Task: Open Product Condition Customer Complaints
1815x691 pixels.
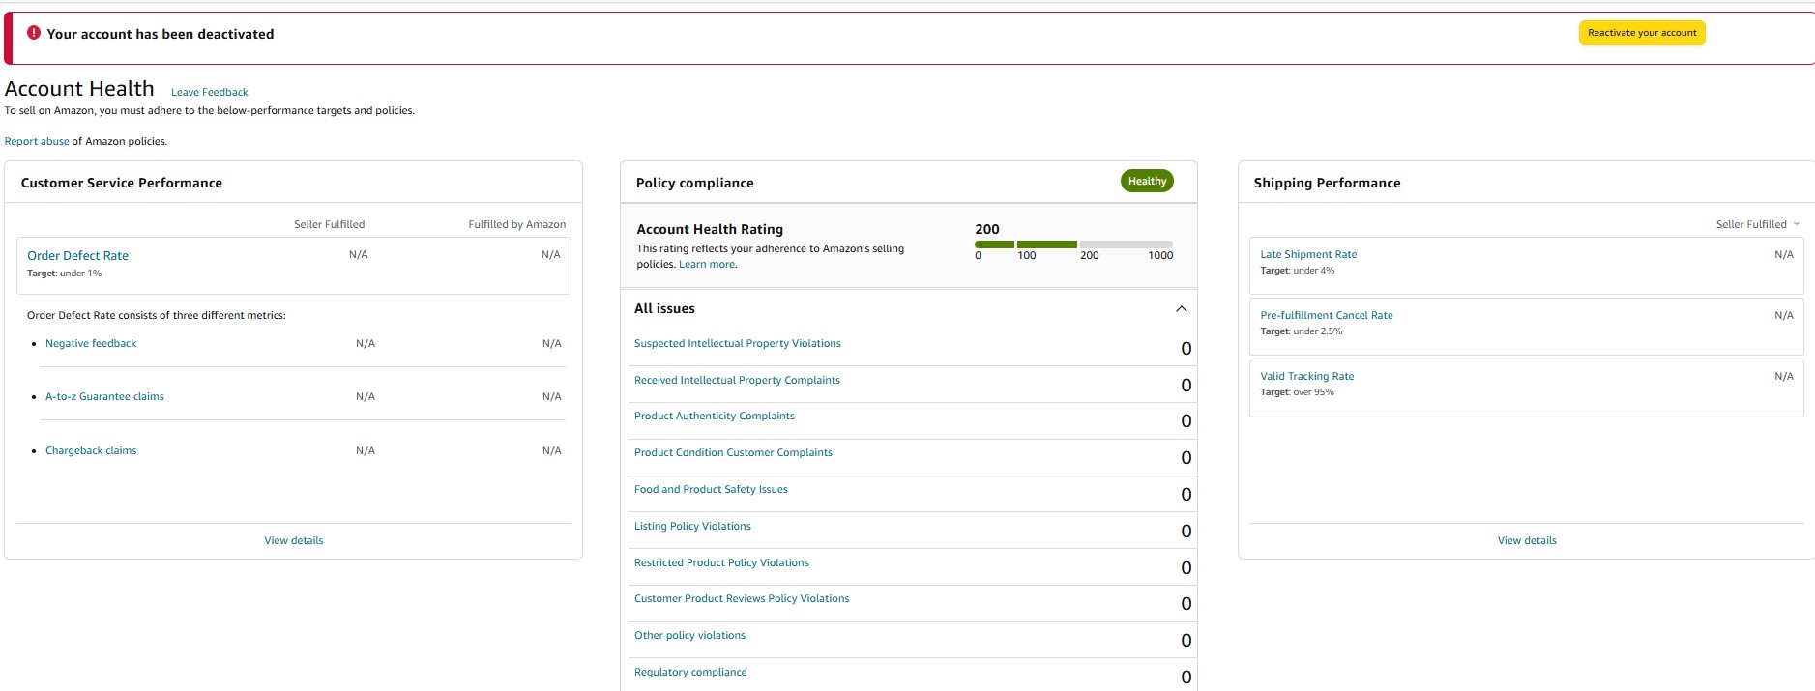Action: [x=733, y=452]
